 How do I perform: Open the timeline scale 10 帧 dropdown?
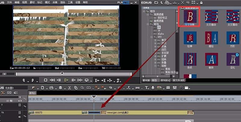coord(19,101)
